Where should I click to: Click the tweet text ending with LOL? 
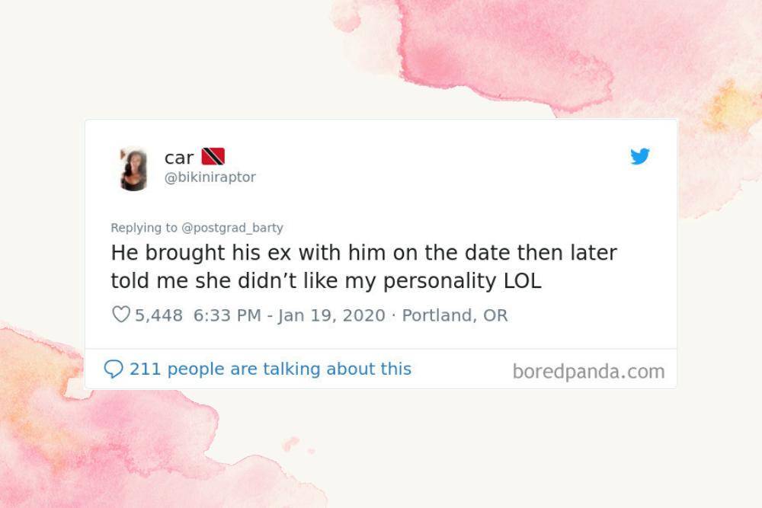(325, 281)
